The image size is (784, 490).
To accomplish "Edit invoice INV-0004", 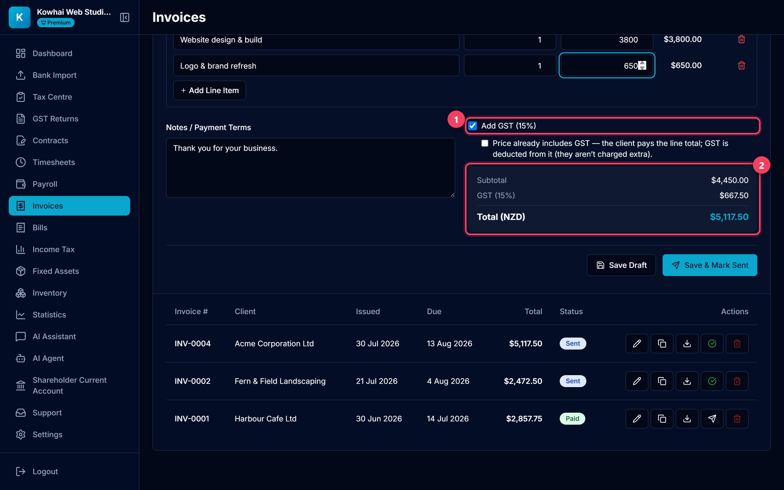I will click(x=637, y=344).
